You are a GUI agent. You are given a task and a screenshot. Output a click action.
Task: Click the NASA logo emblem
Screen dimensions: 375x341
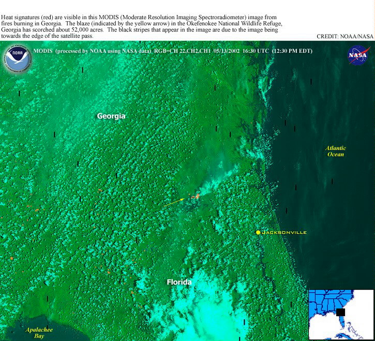coord(358,55)
